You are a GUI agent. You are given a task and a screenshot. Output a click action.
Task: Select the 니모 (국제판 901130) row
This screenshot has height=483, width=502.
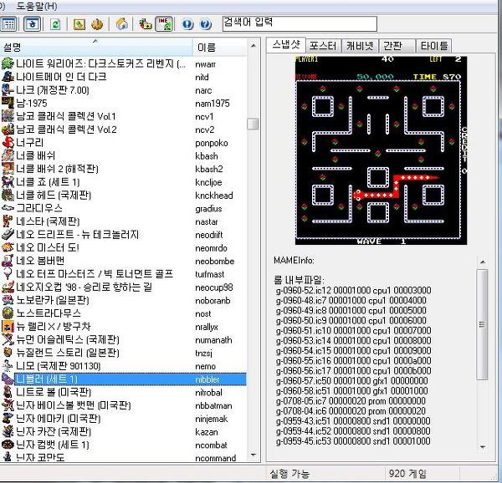[123, 366]
